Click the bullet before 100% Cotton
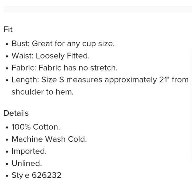The image size is (192, 192). pos(7,127)
